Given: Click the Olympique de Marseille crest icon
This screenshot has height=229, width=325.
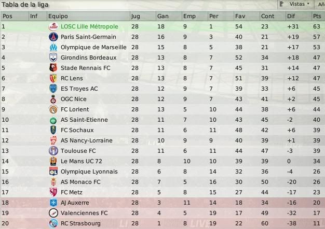Looking at the screenshot, I should [53, 47].
